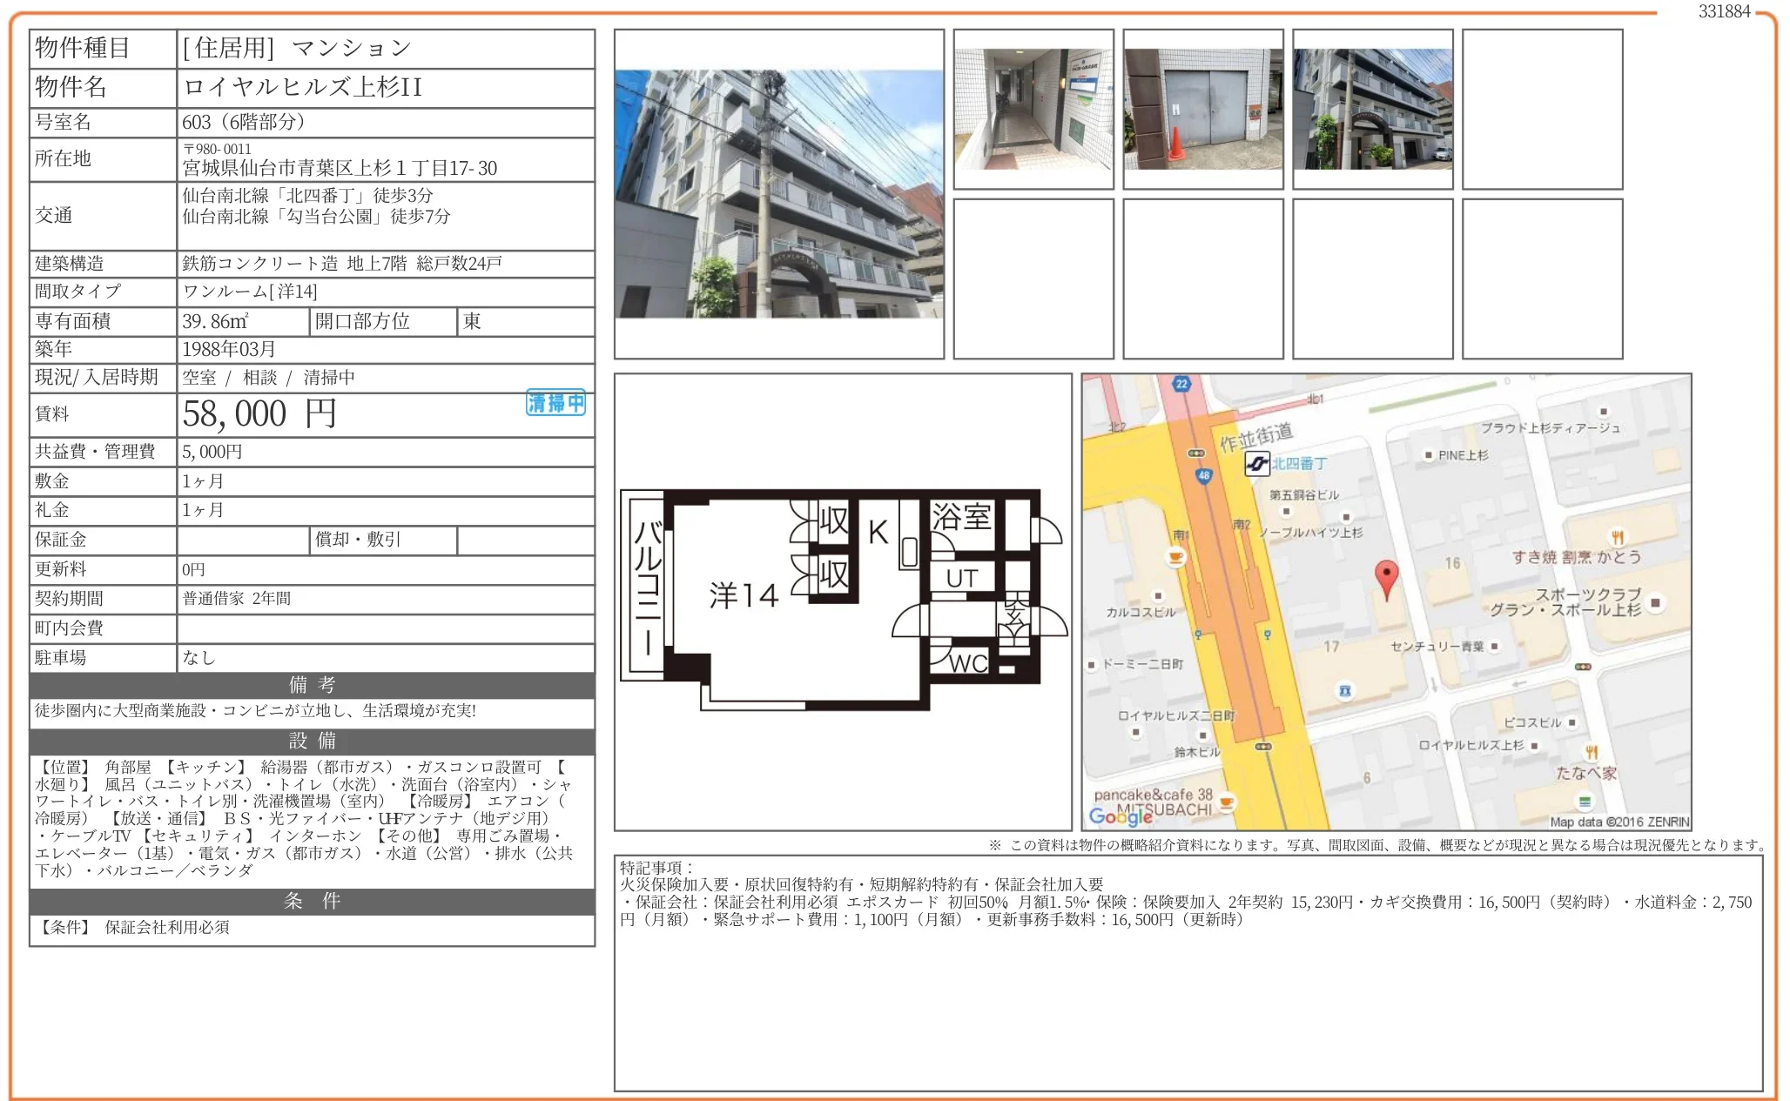1790x1101 pixels.
Task: Open the hallway corridor thumbnail photo
Action: coord(1033,109)
